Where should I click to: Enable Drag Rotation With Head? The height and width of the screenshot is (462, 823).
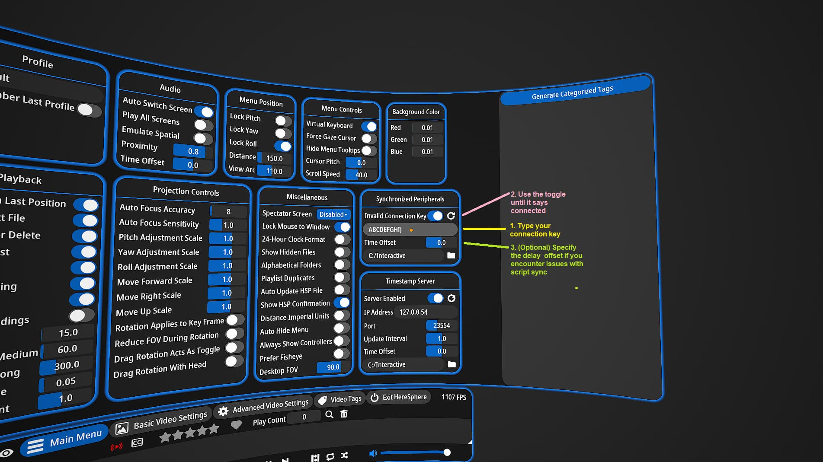(234, 361)
